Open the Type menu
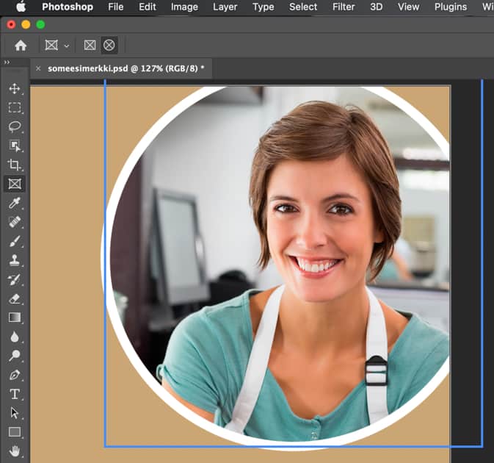The image size is (494, 463). pos(263,7)
